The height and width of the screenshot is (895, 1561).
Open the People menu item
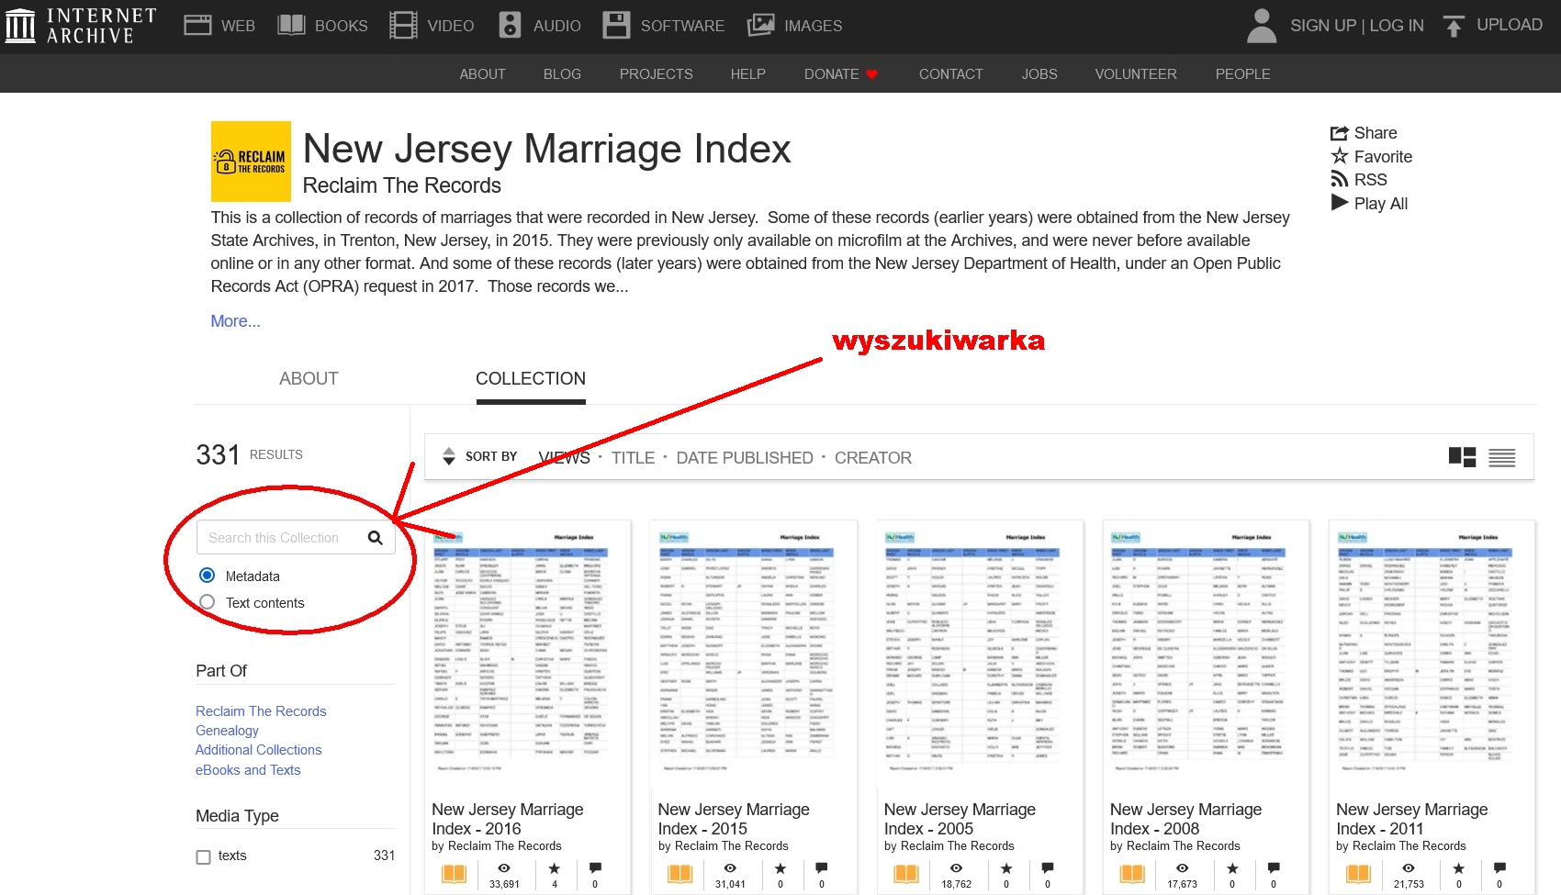click(x=1242, y=74)
